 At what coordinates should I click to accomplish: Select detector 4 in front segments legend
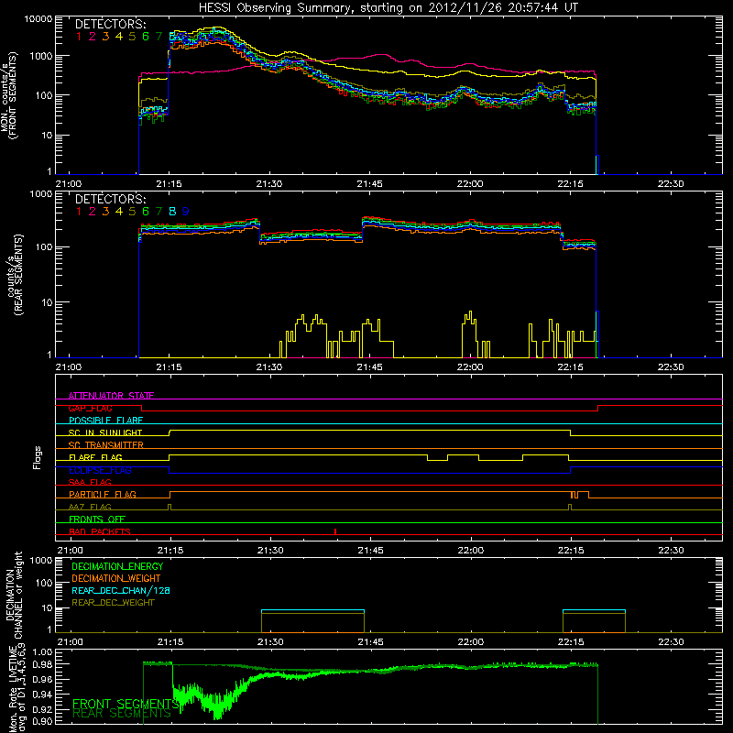tap(119, 37)
